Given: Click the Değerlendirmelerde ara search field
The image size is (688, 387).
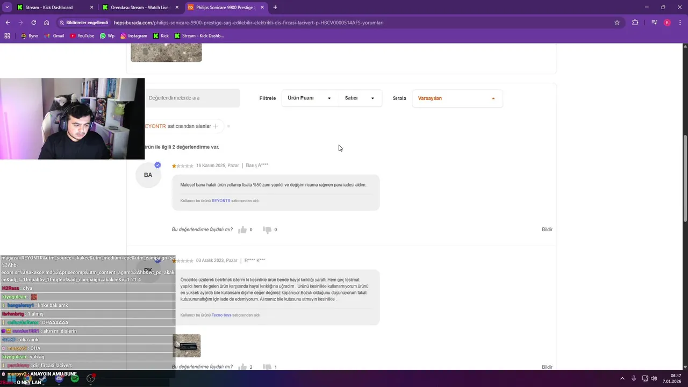Looking at the screenshot, I should [x=192, y=98].
